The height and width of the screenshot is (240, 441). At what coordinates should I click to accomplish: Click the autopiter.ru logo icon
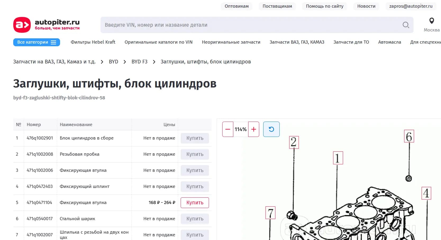tap(22, 25)
